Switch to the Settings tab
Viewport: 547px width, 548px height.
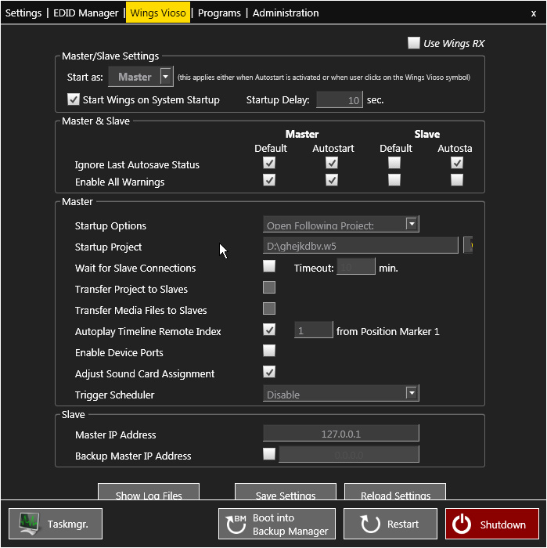23,13
